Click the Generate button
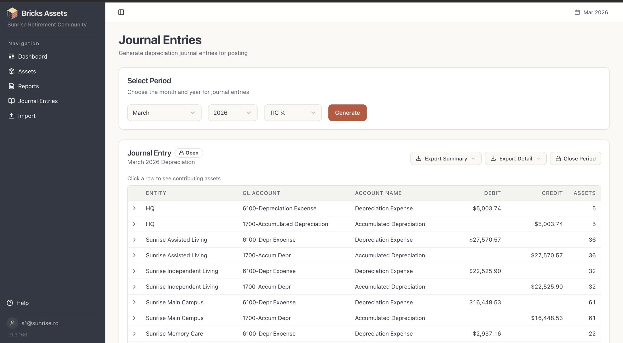Viewport: 623px width, 343px height. pos(347,112)
